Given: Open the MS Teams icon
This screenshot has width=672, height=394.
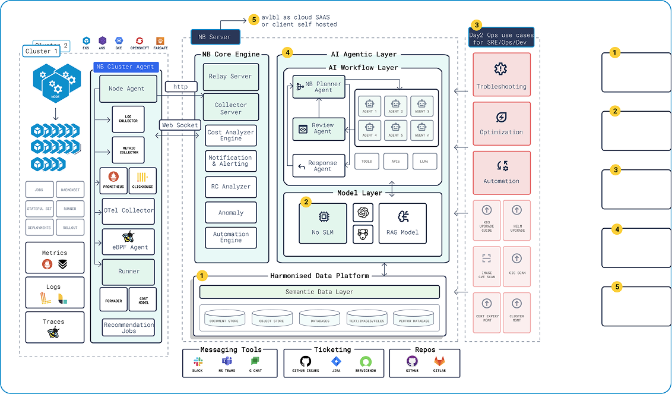Looking at the screenshot, I should tap(227, 361).
